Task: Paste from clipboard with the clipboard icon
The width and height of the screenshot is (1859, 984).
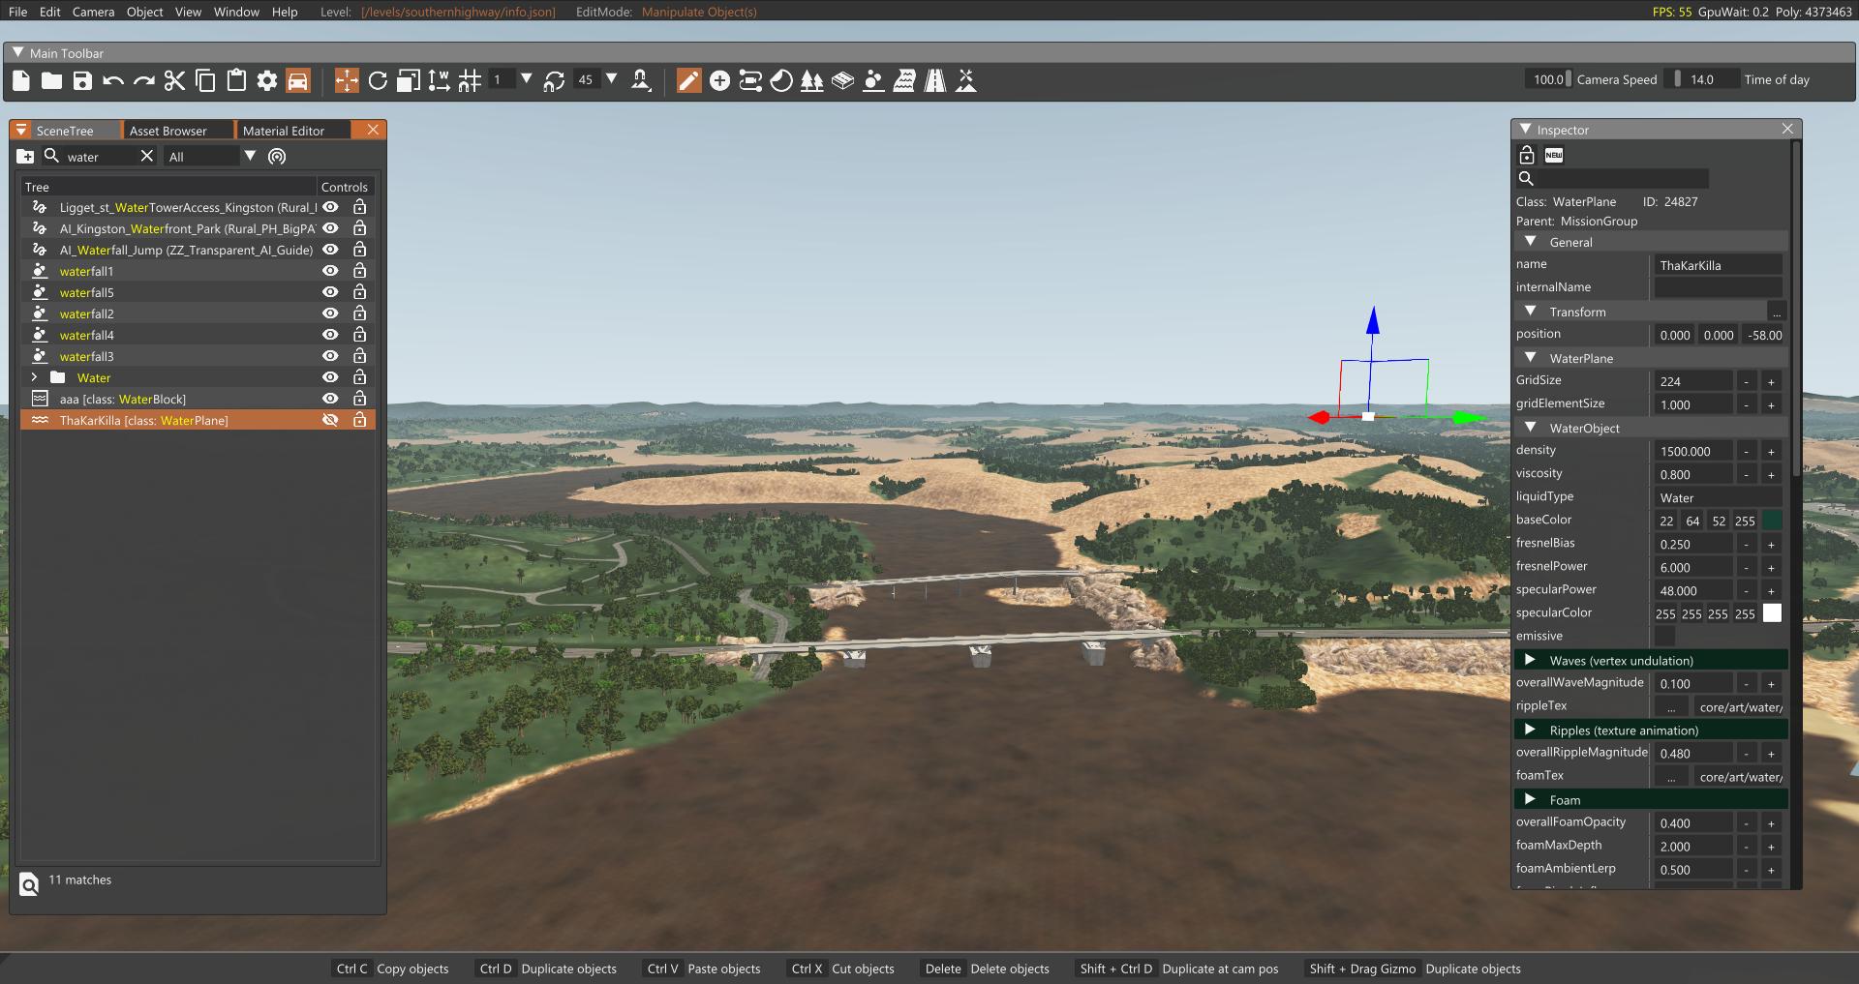Action: [236, 81]
